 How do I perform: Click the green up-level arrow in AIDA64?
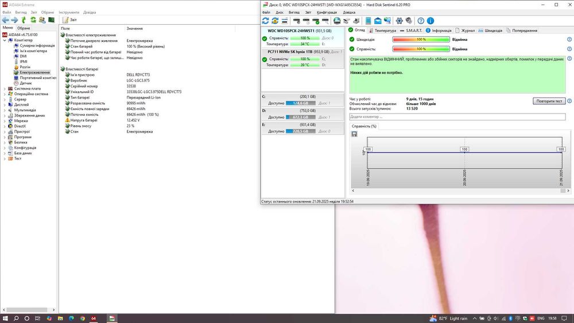tap(24, 20)
